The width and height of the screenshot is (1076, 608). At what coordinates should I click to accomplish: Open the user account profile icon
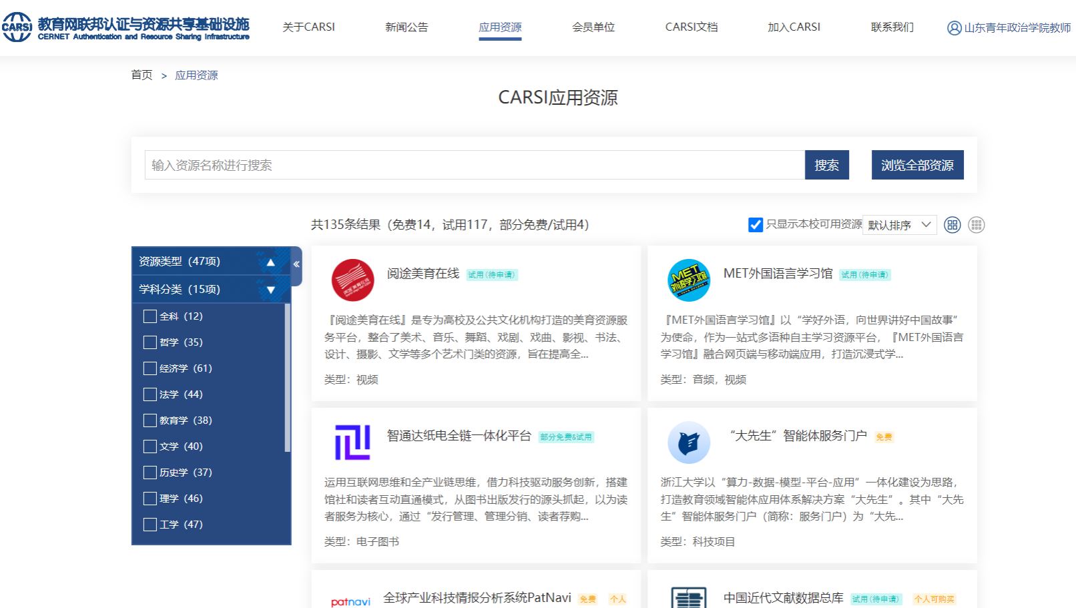point(954,28)
